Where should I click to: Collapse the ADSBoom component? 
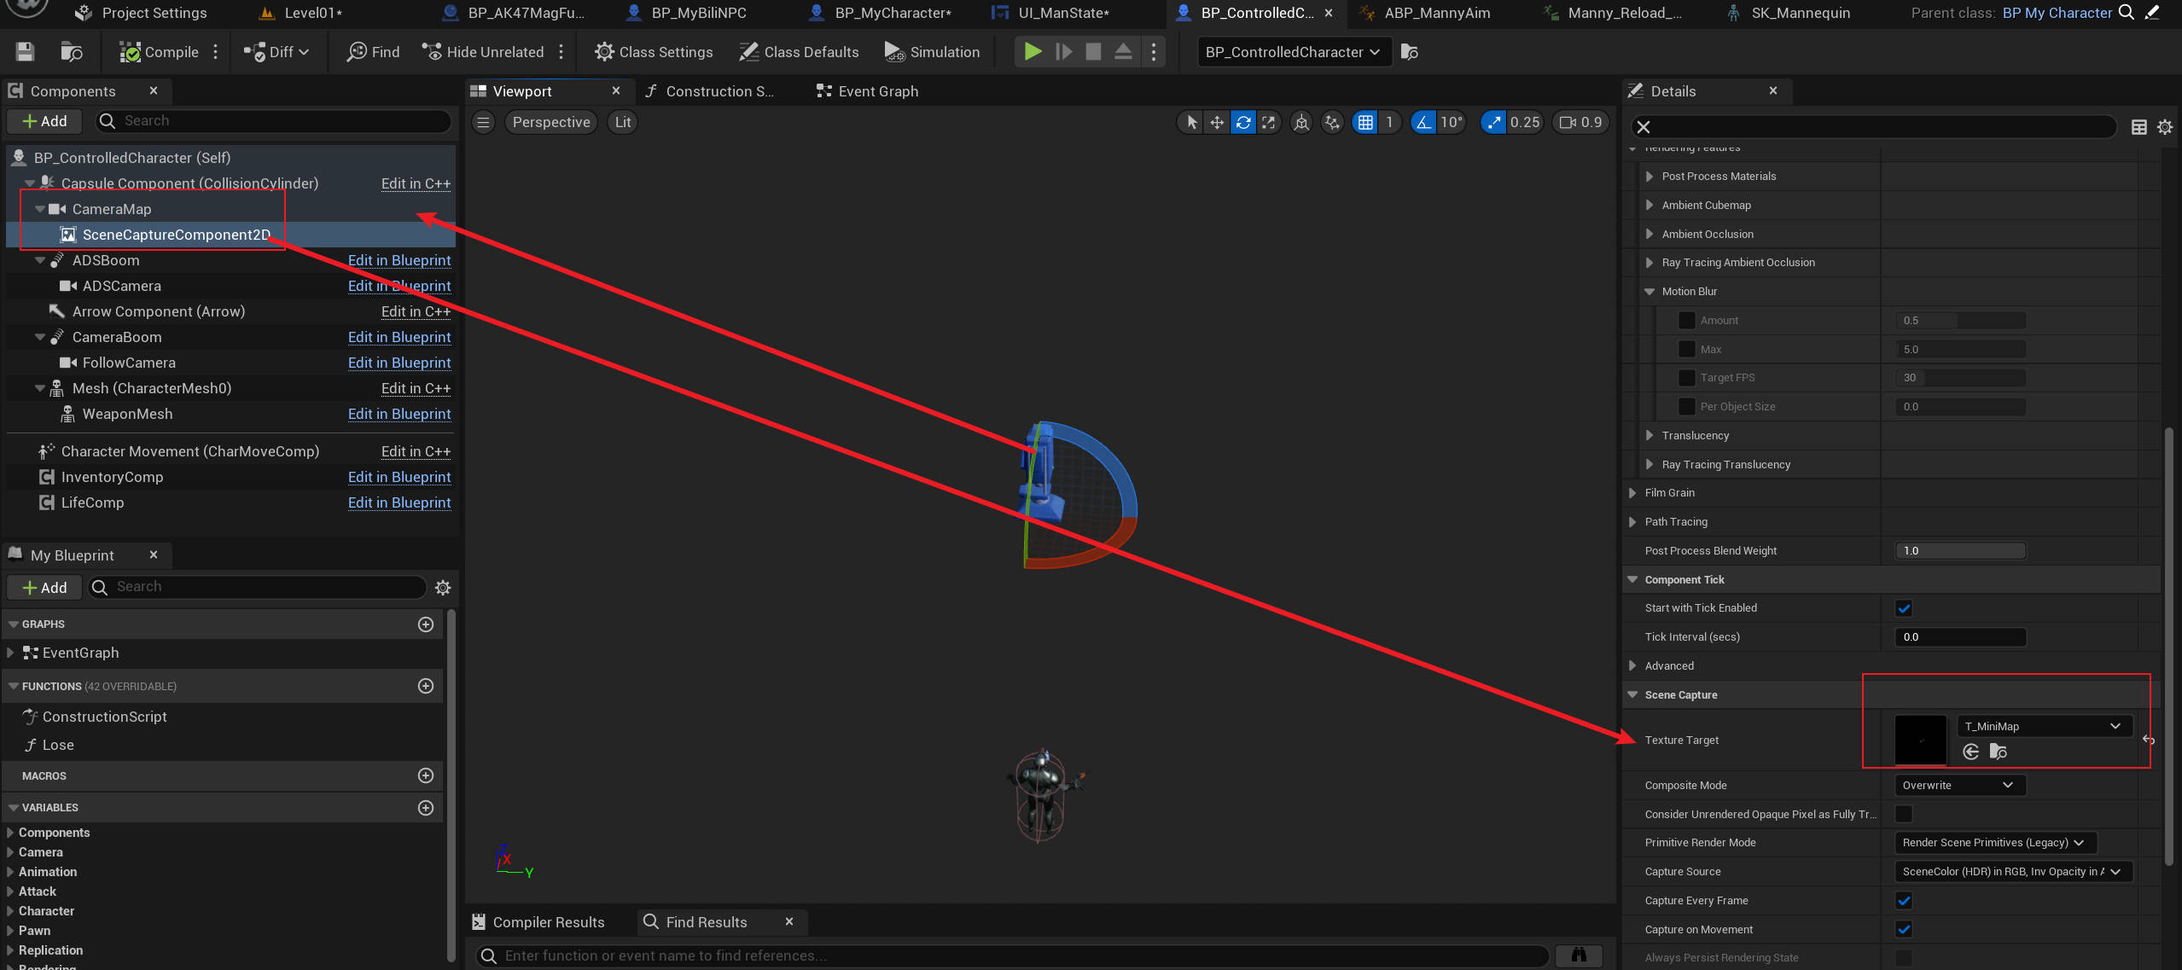(39, 260)
